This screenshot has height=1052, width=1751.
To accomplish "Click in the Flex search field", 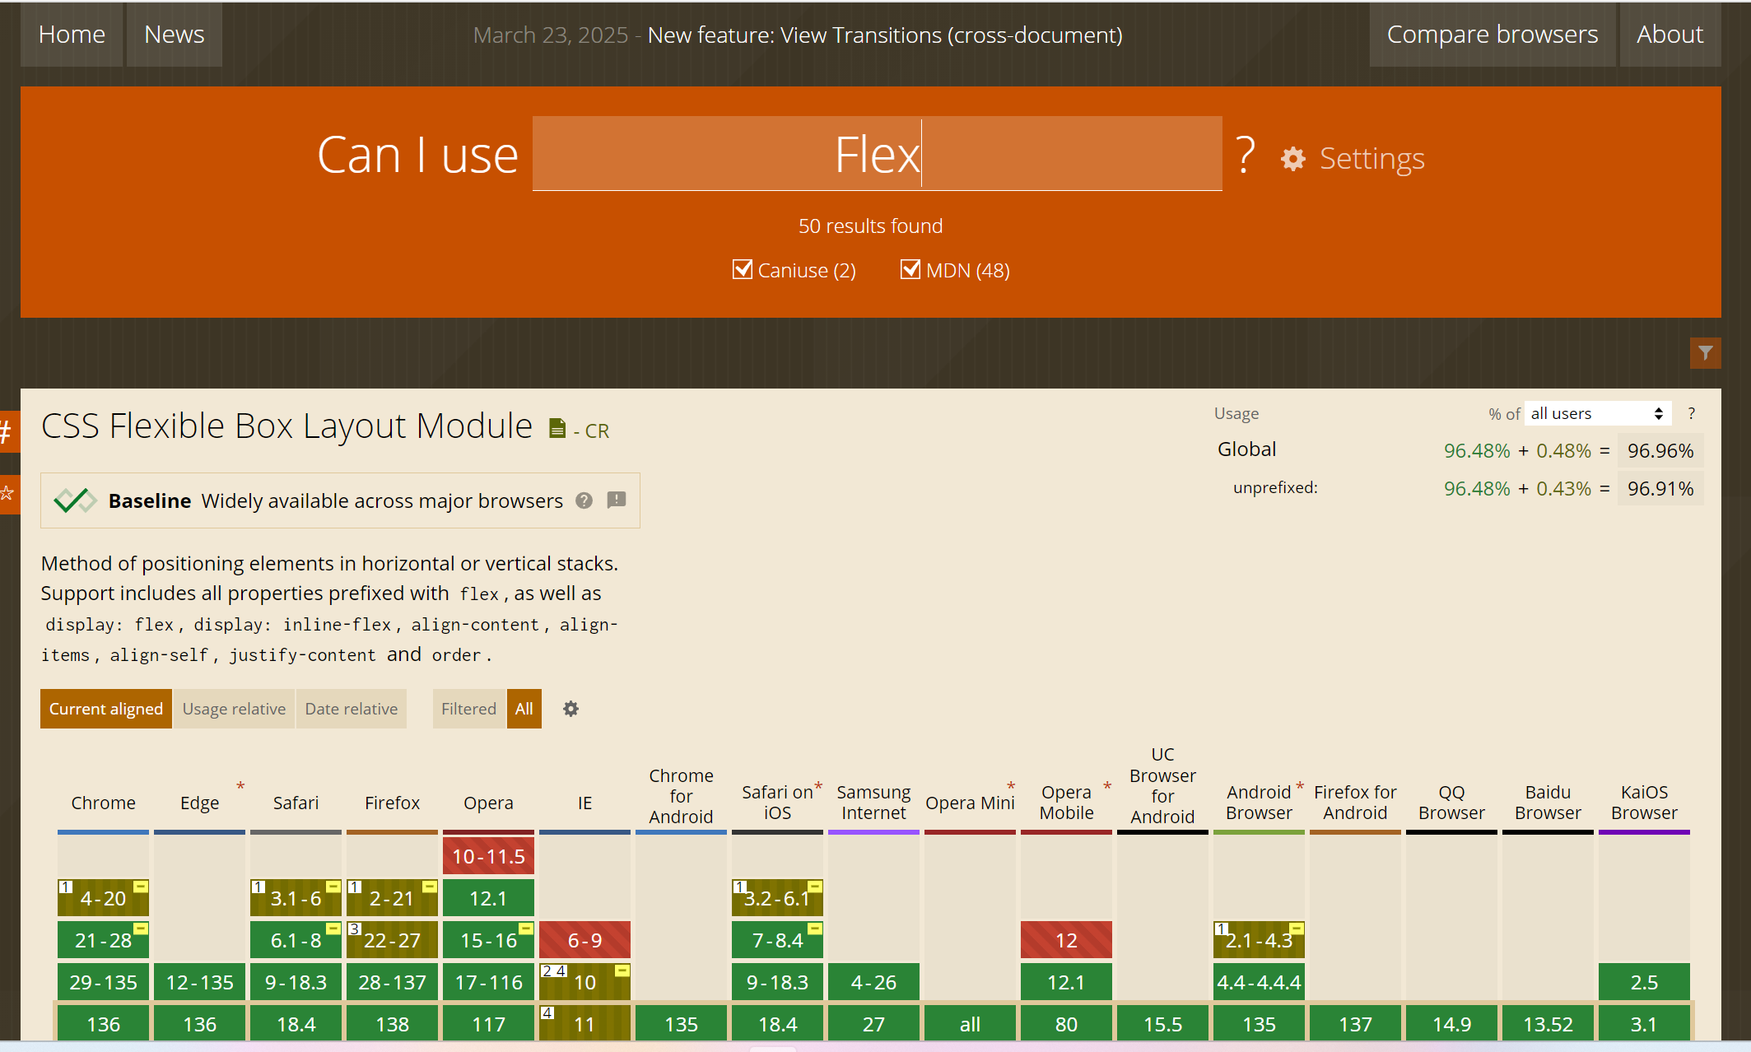I will click(877, 154).
